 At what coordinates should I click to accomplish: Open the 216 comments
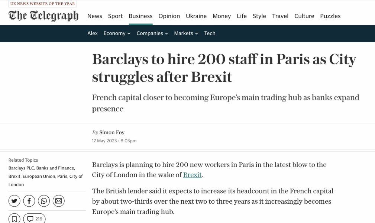(x=35, y=219)
